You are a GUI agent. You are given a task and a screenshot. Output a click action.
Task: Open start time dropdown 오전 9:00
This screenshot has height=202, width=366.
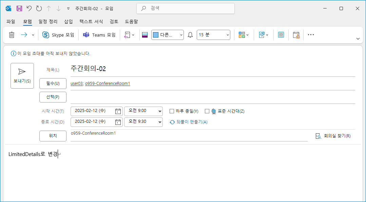click(143, 111)
